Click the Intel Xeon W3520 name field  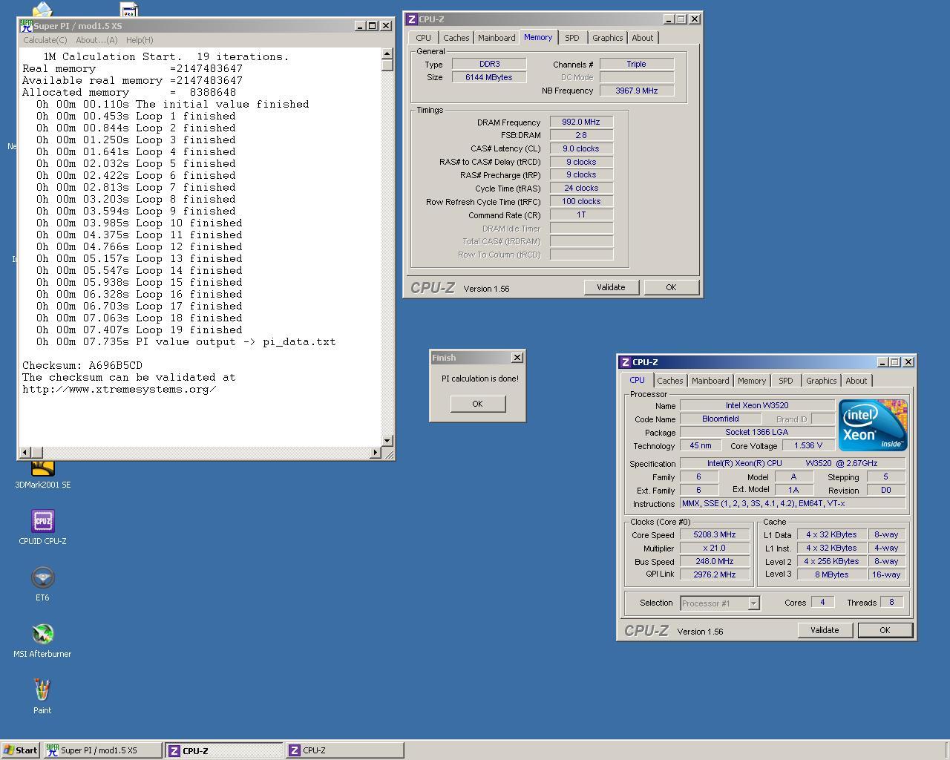(757, 405)
